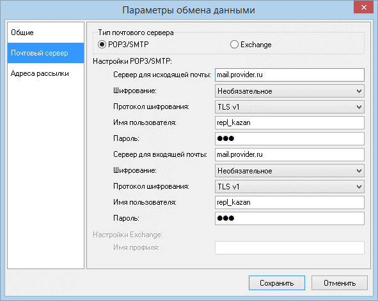
Task: Expand incoming Шифрование dropdown
Action: click(x=290, y=171)
